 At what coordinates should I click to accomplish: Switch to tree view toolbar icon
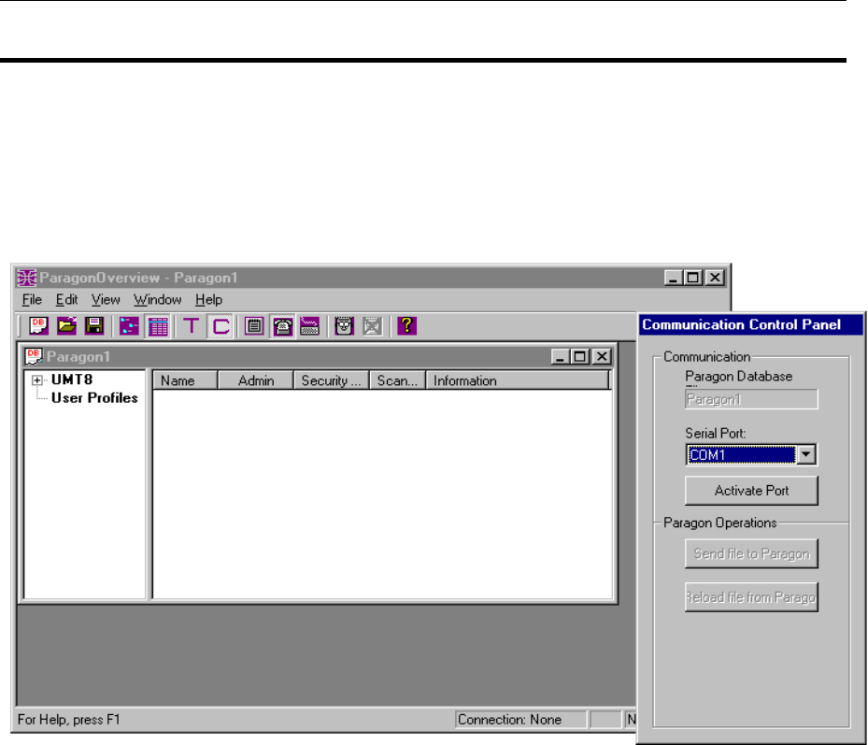point(129,325)
